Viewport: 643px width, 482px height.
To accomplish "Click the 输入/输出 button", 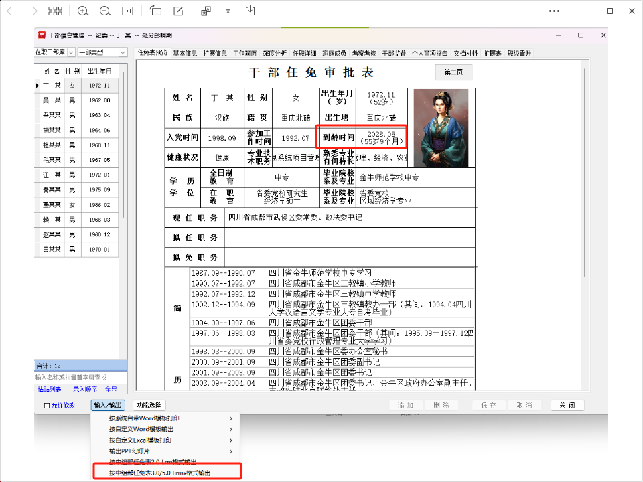I will click(x=108, y=406).
